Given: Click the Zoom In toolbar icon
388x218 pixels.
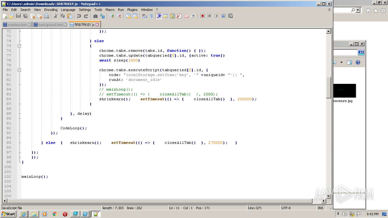Looking at the screenshot, I should tap(112, 16).
